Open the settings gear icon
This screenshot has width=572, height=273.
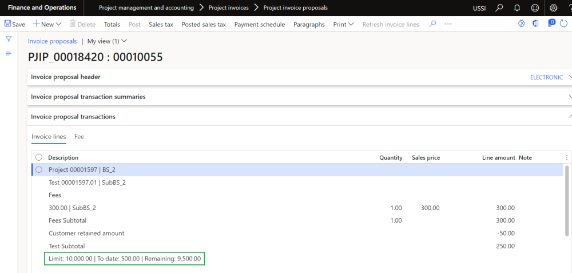point(553,8)
